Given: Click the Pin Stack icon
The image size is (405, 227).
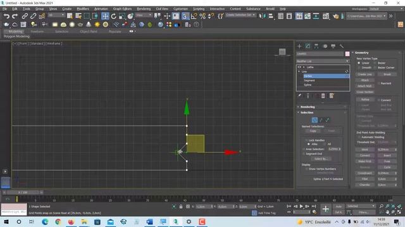Looking at the screenshot, I should [x=299, y=96].
